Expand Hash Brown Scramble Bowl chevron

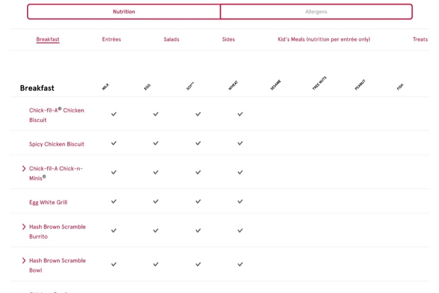[x=24, y=261]
